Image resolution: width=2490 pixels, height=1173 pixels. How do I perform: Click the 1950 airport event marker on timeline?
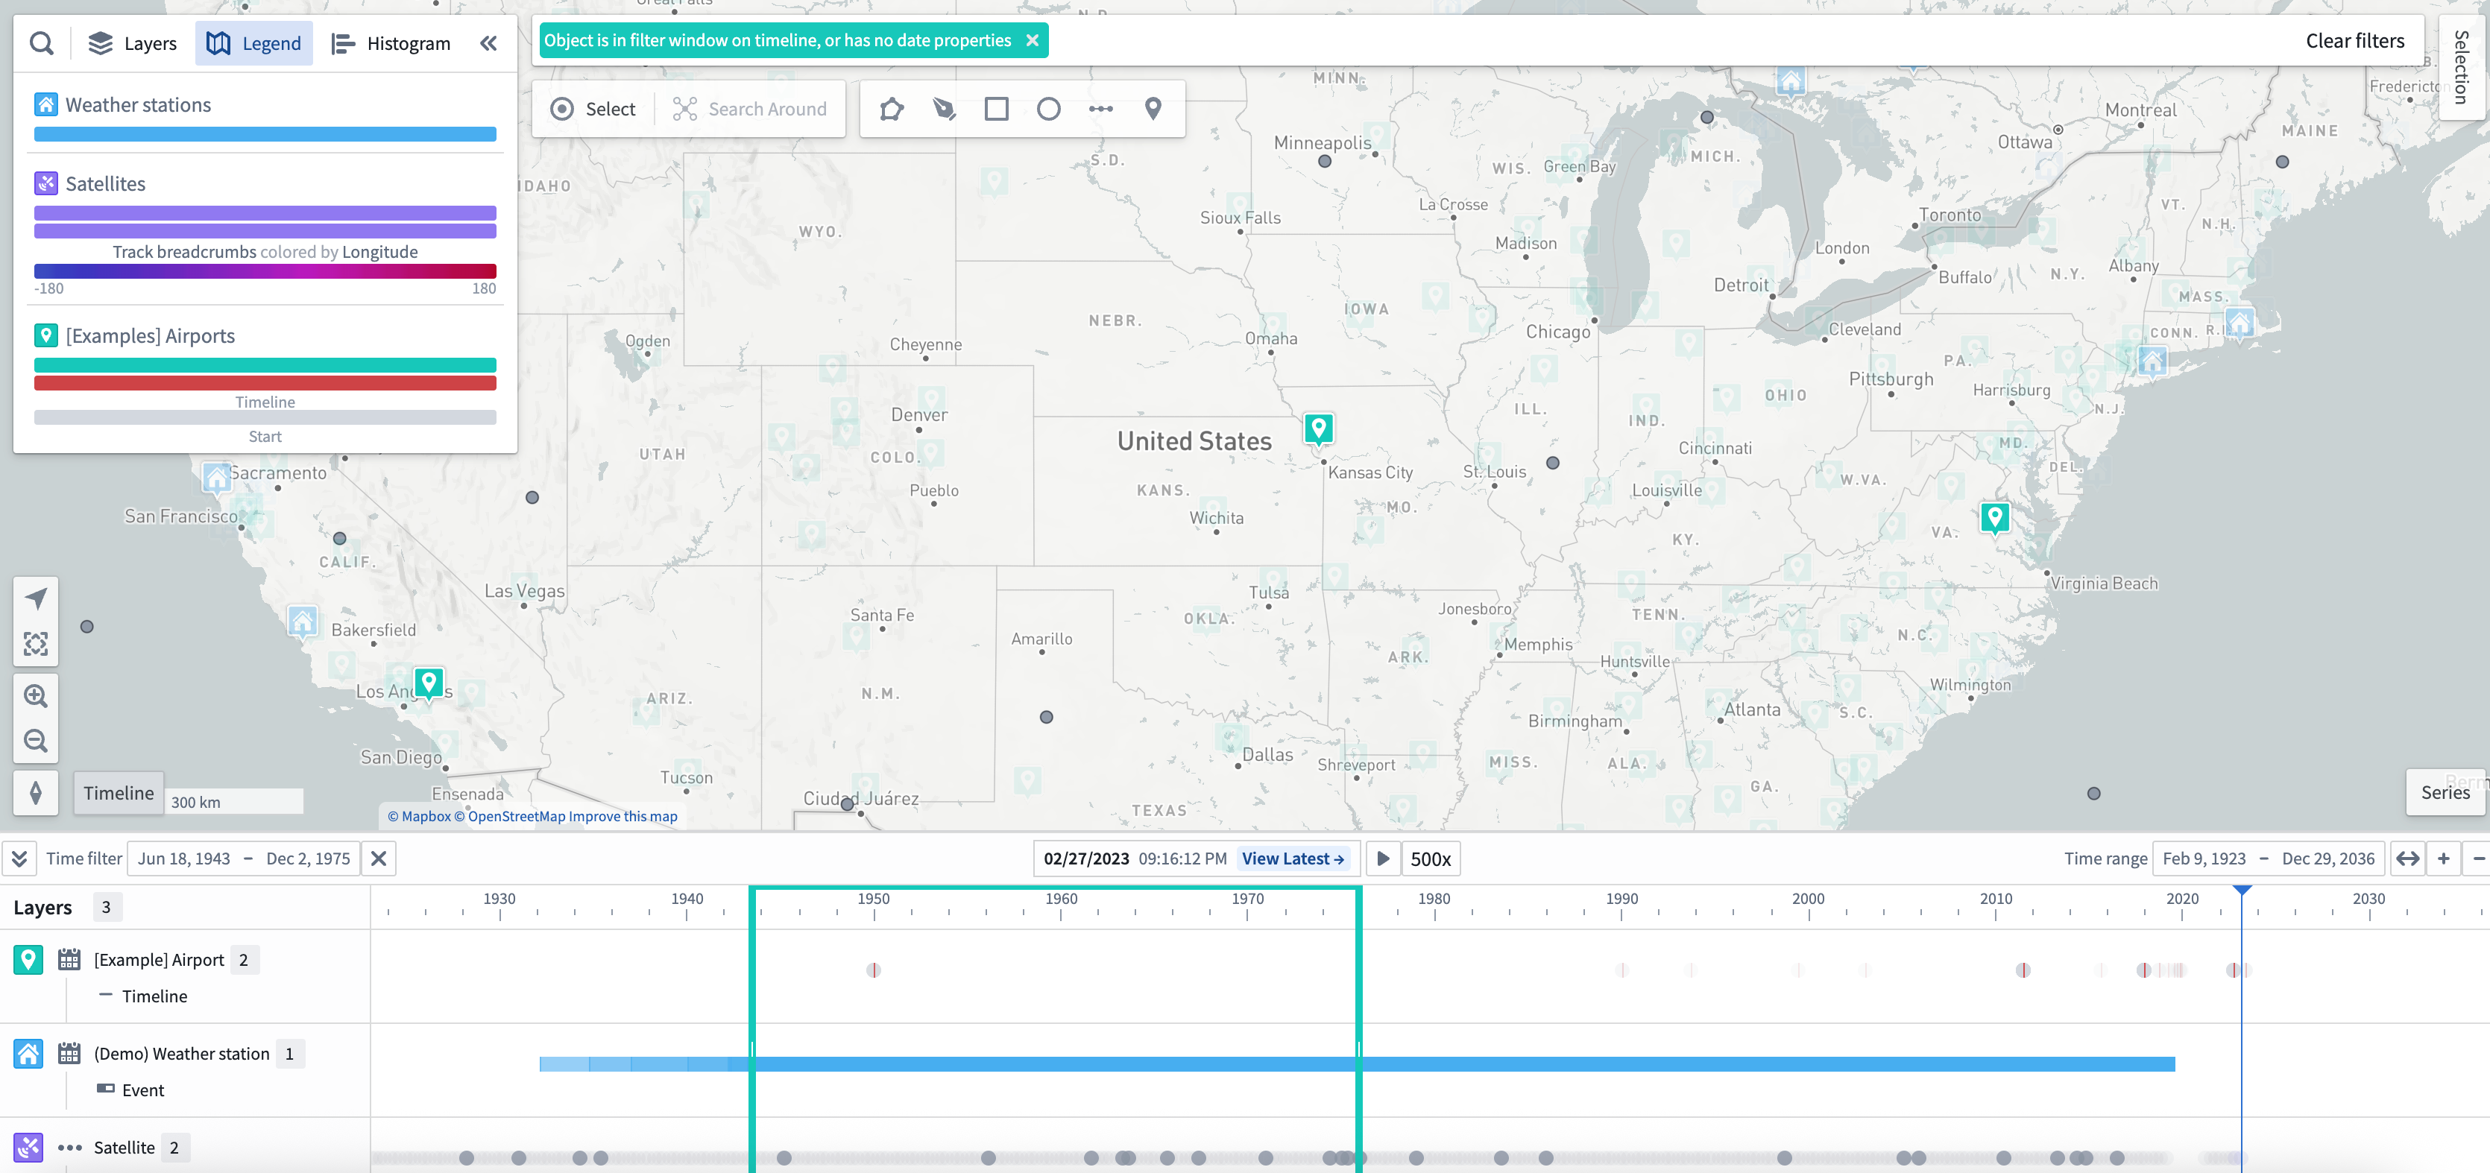tap(873, 970)
